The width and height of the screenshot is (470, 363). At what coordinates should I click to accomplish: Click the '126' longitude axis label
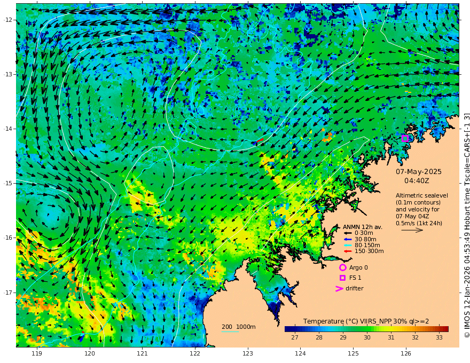406,353
